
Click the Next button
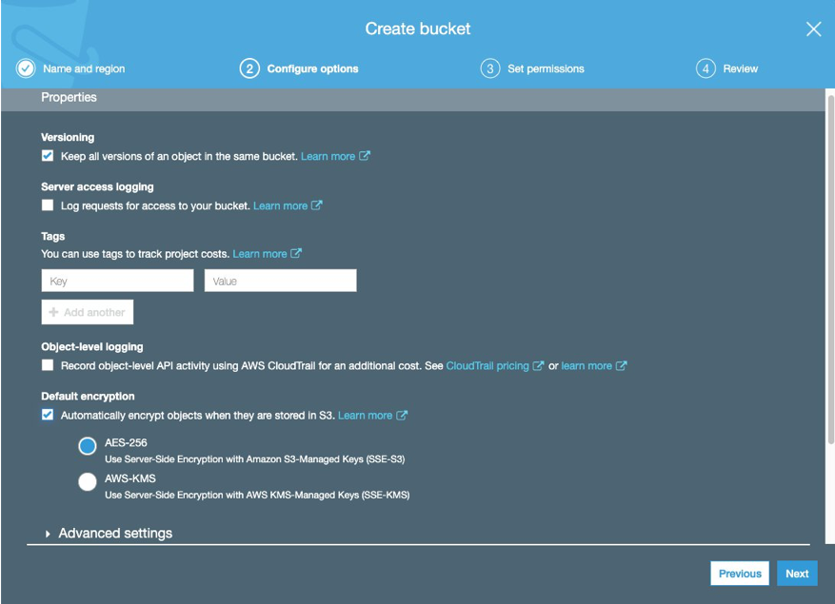[x=797, y=574]
